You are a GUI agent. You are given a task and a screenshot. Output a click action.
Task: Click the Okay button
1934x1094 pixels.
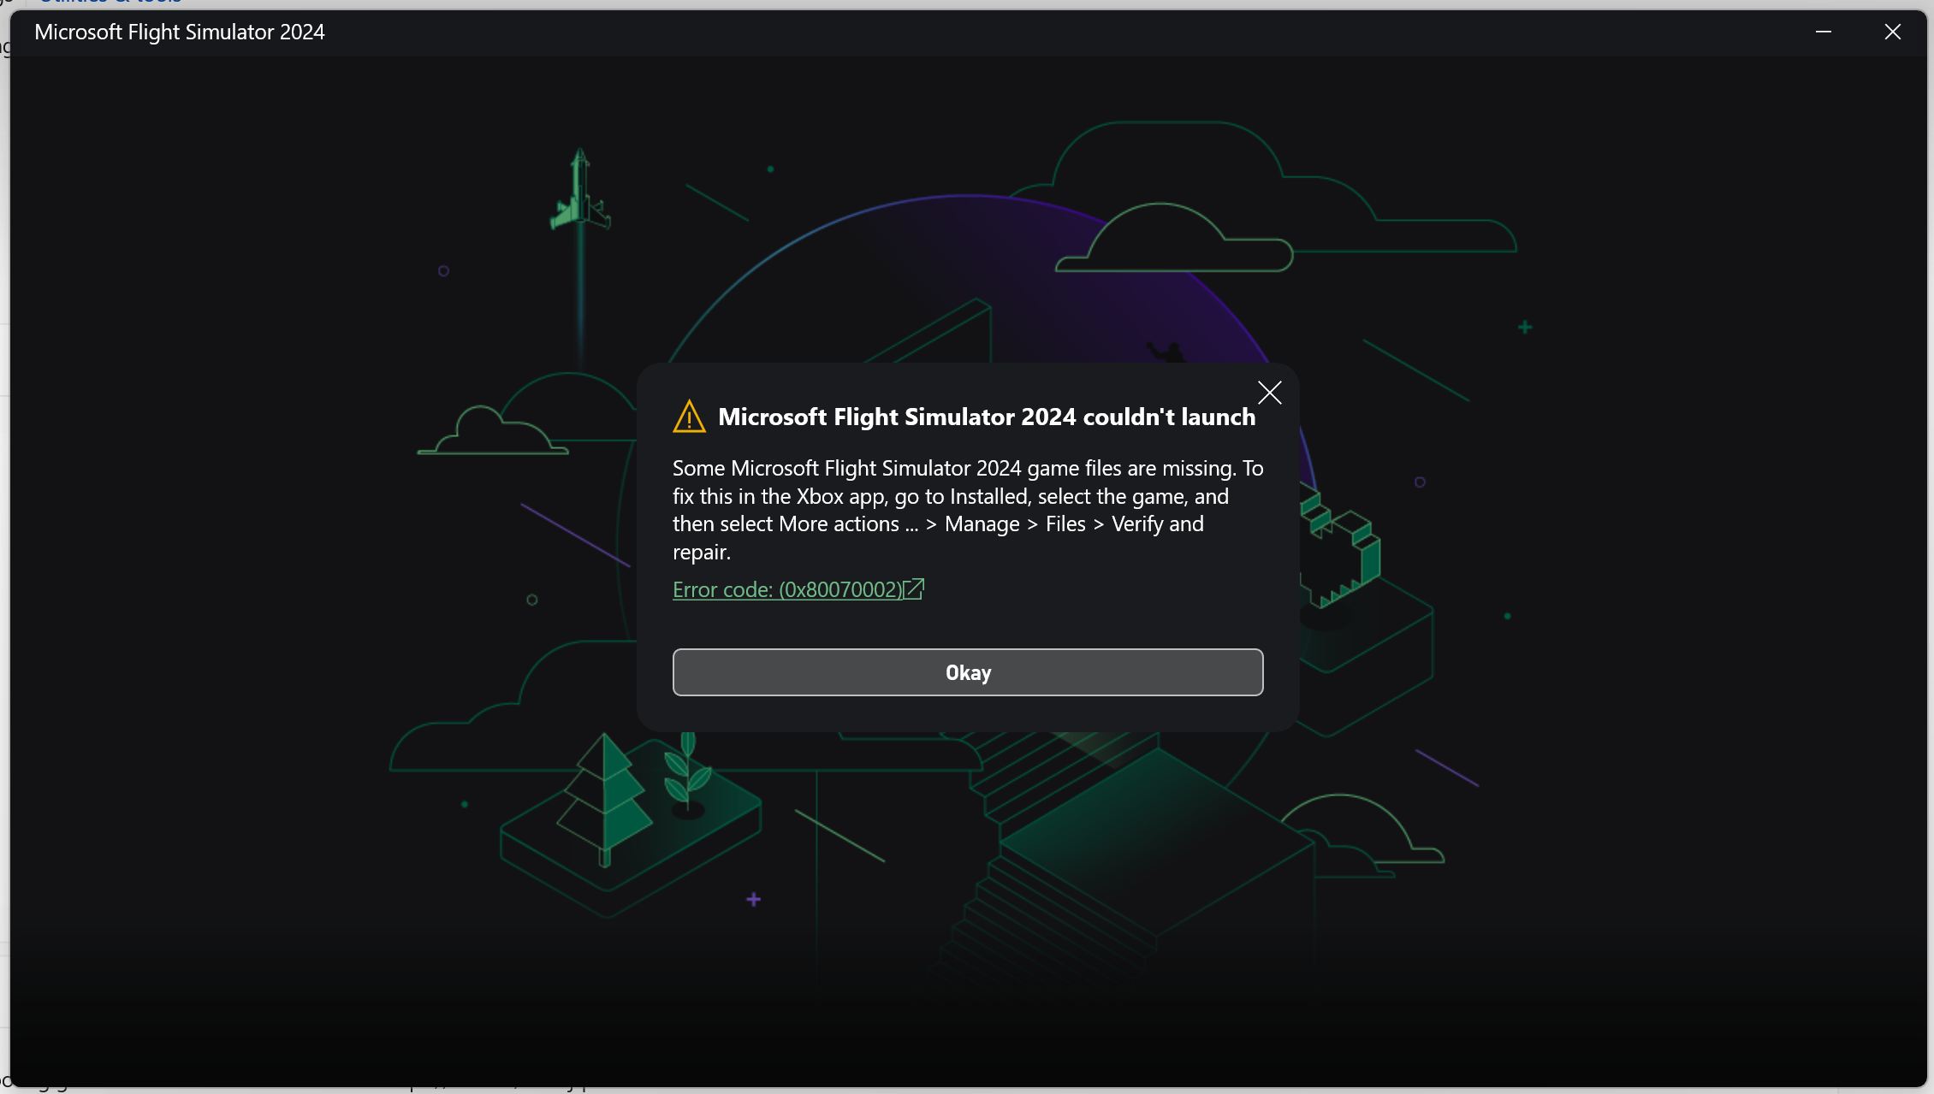(967, 672)
